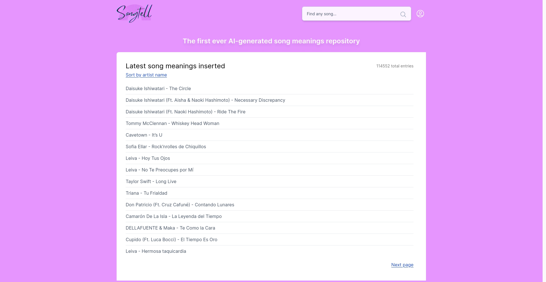
Task: Open 'Taylor Swift - Long Live'
Action: [x=151, y=181]
